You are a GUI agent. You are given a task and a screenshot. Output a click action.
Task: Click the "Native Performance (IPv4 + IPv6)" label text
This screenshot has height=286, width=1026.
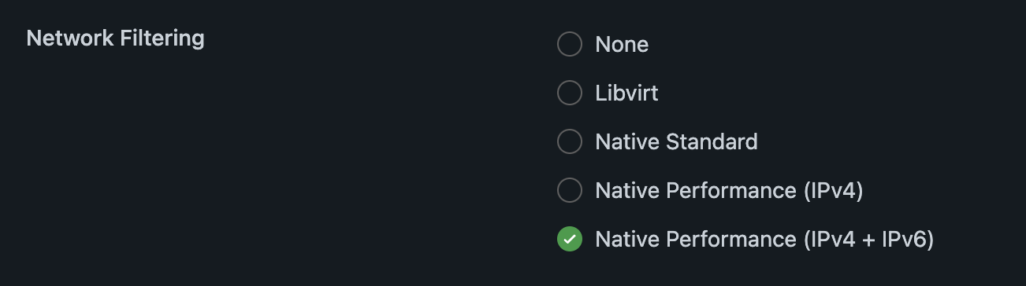coord(764,239)
